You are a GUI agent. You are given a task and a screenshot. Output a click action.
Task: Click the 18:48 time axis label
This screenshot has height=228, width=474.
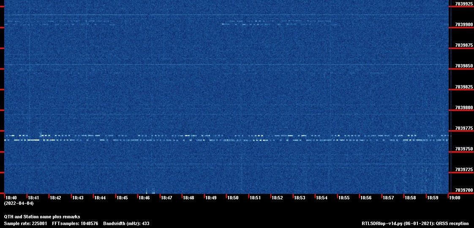[x=189, y=198]
